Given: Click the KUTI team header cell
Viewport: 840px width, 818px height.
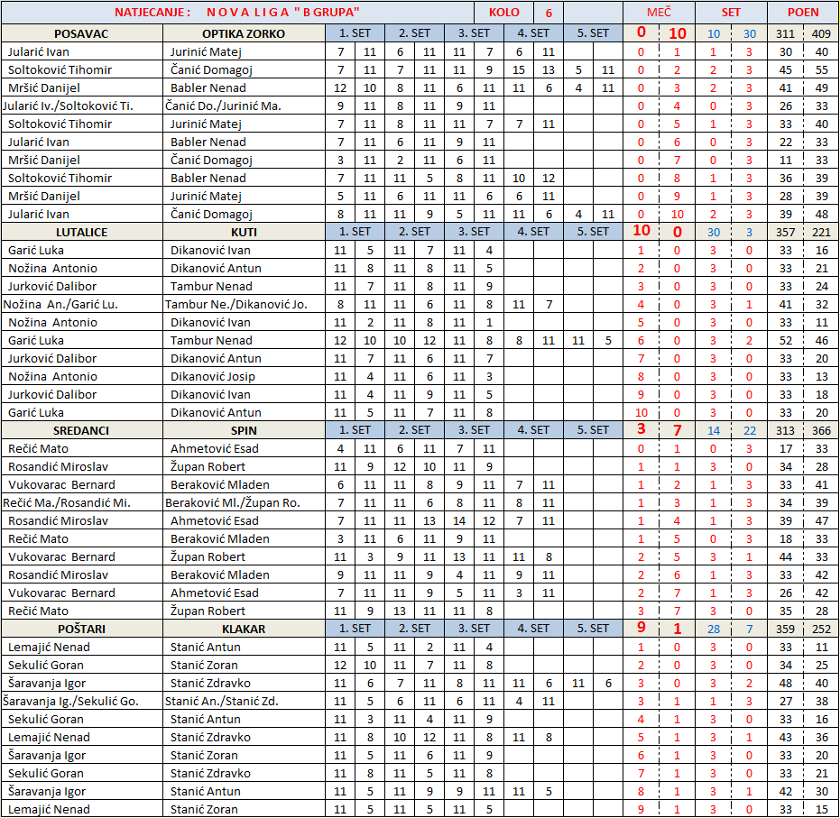Looking at the screenshot, I should [244, 232].
